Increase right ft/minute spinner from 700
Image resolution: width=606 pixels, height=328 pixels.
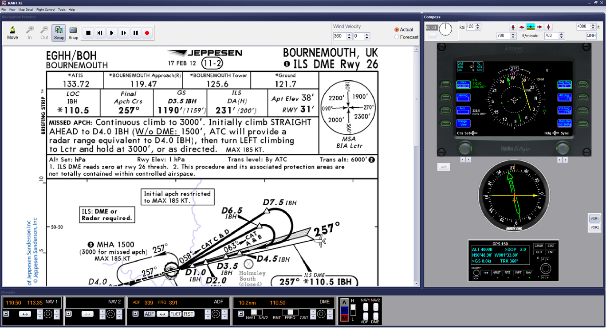tap(561, 34)
